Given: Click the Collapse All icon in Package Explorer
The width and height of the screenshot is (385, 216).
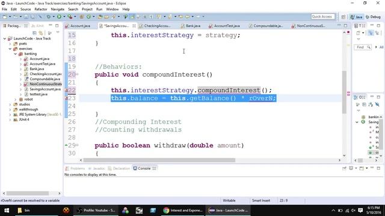Looking at the screenshot, I should tap(34, 33).
